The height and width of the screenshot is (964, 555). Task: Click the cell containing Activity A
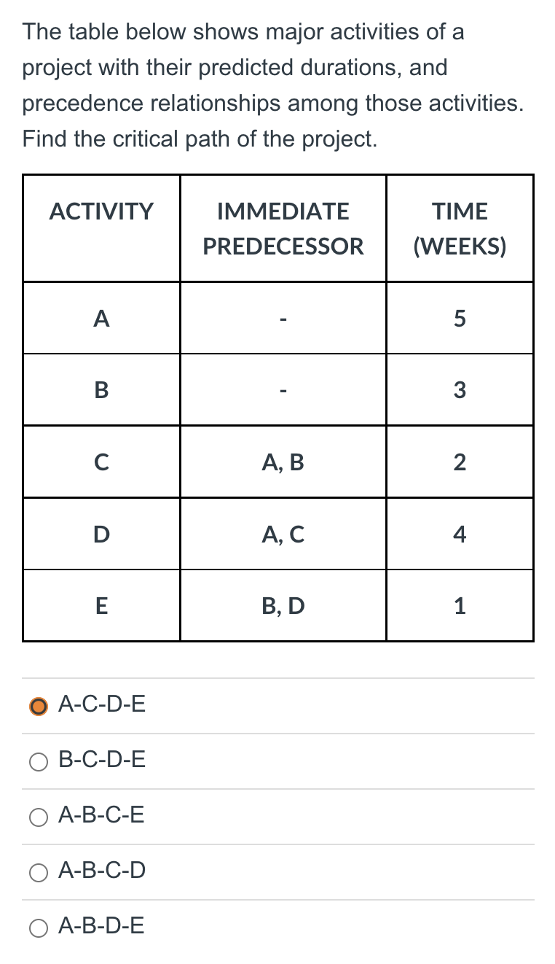[x=101, y=318]
